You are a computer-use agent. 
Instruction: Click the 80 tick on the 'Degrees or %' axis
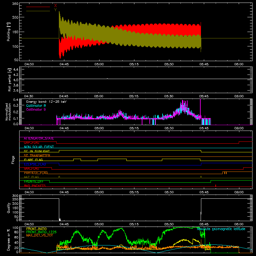pyautogui.click(x=16, y=232)
